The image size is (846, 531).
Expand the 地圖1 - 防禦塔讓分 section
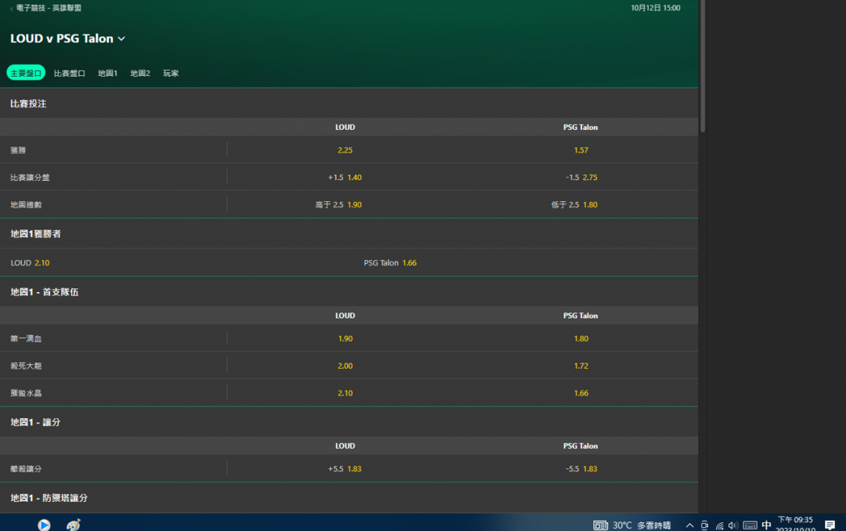(x=349, y=497)
